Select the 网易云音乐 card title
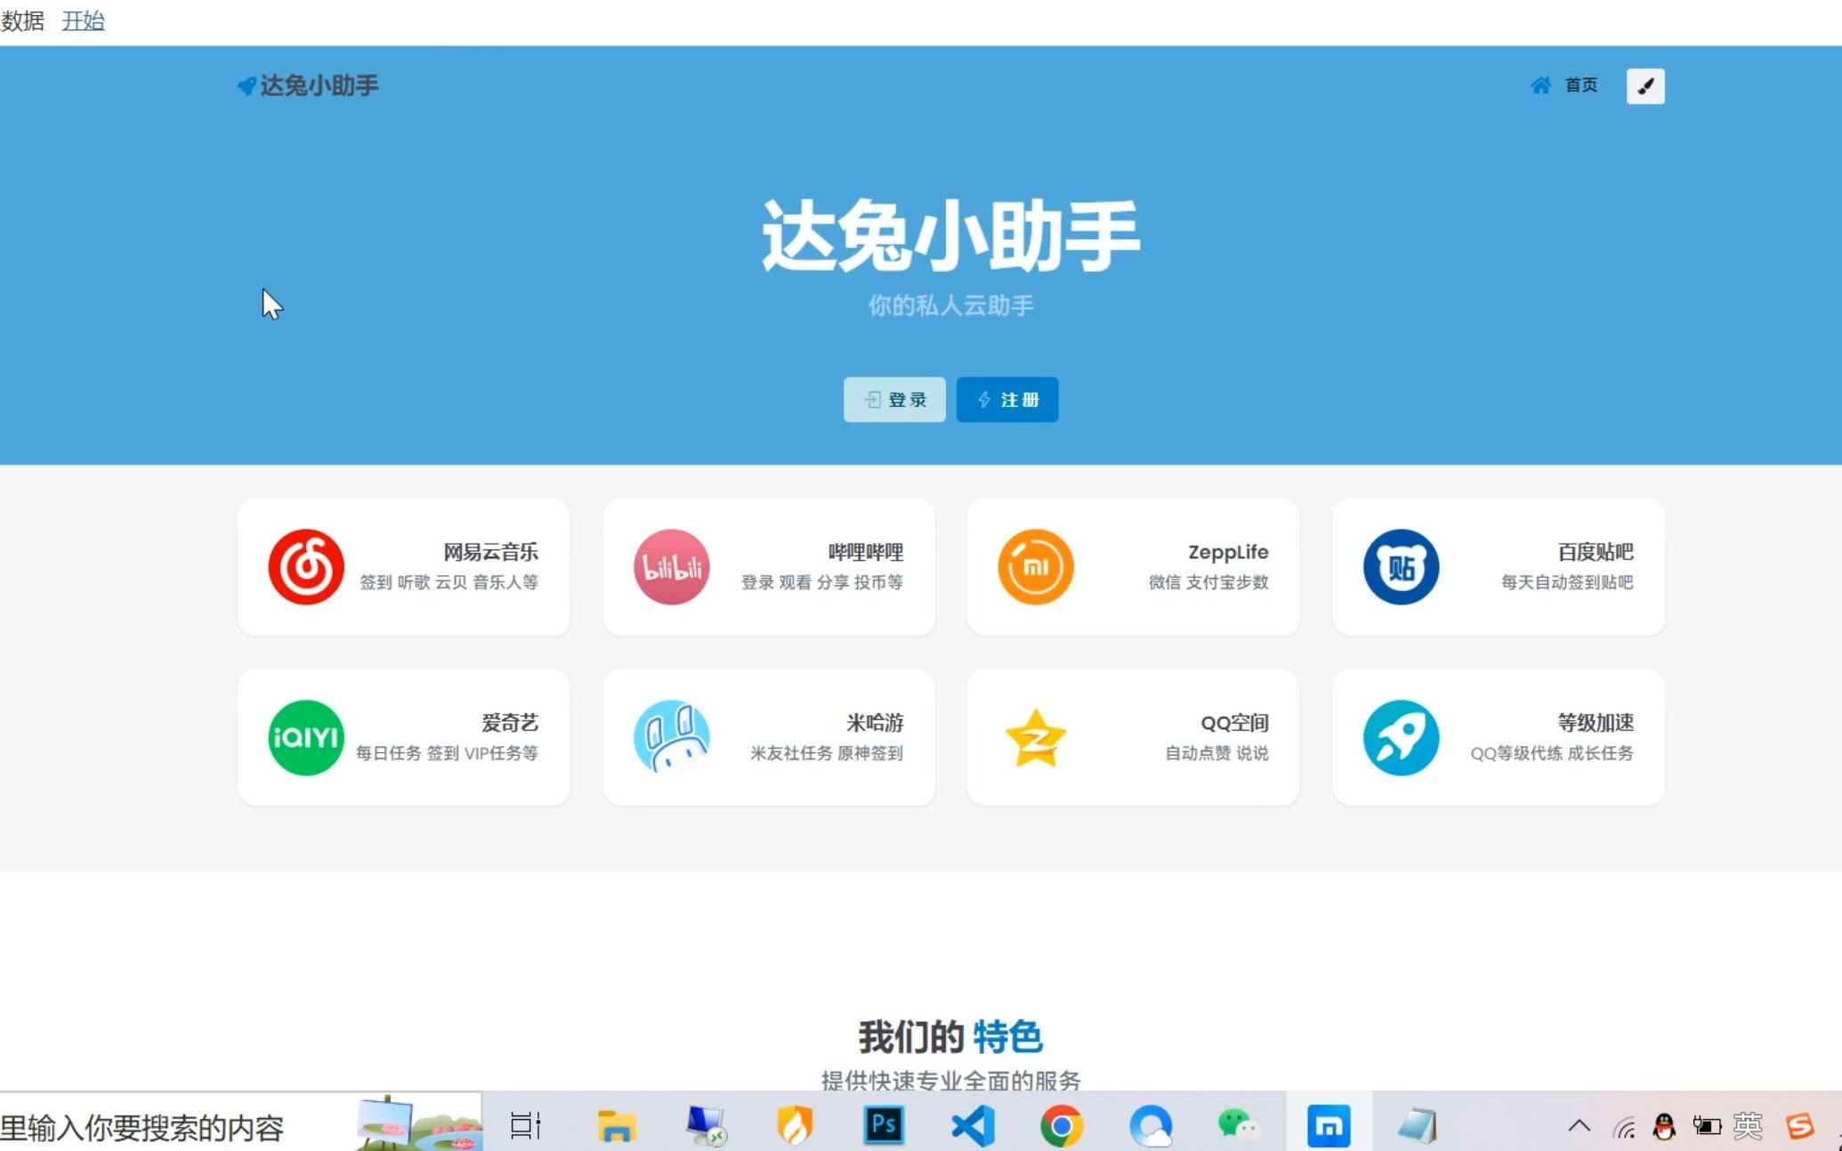 click(491, 552)
